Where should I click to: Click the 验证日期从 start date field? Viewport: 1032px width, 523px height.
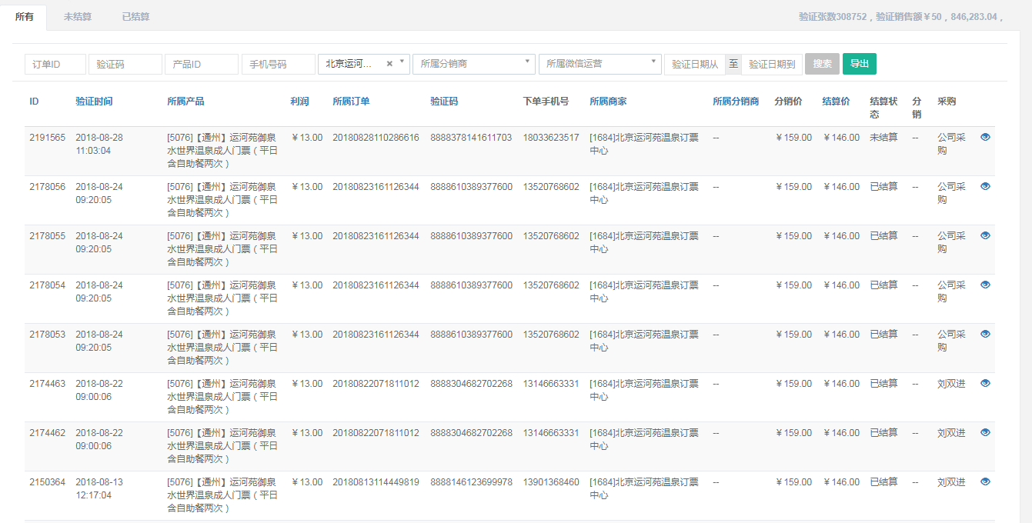[x=694, y=64]
